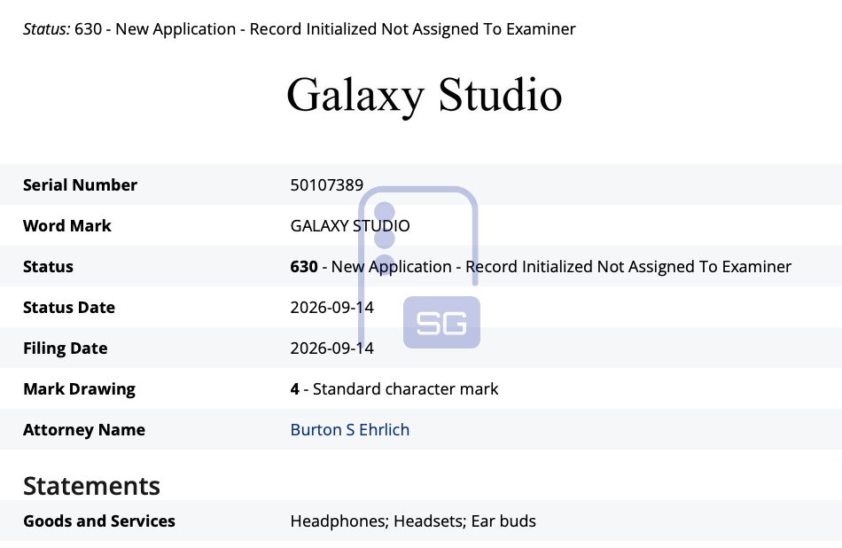This screenshot has height=548, width=842.
Task: Click the Goods and Services label
Action: pyautogui.click(x=98, y=521)
